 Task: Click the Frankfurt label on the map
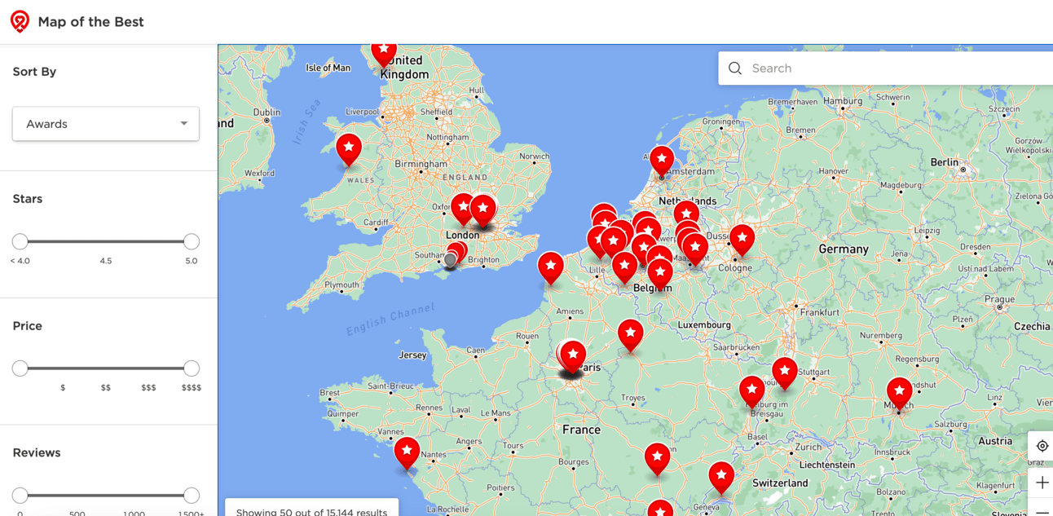[820, 312]
